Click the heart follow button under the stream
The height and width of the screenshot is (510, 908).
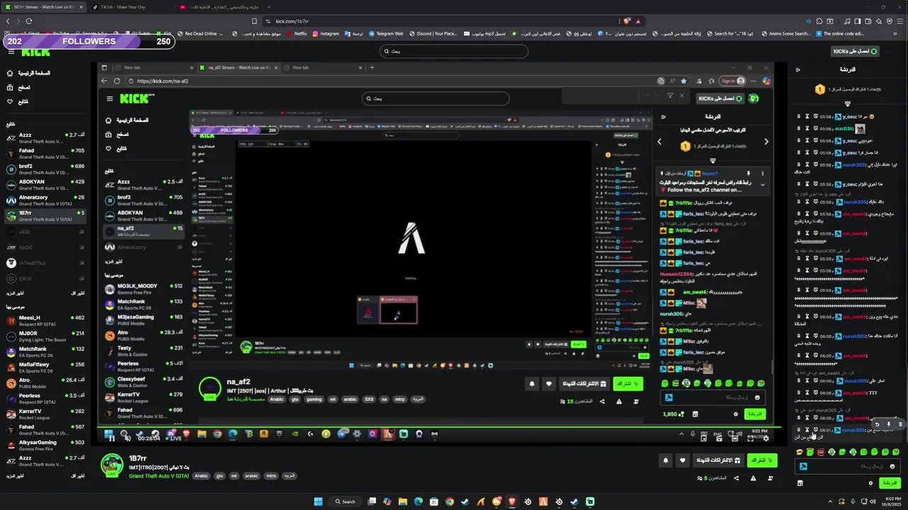682,460
